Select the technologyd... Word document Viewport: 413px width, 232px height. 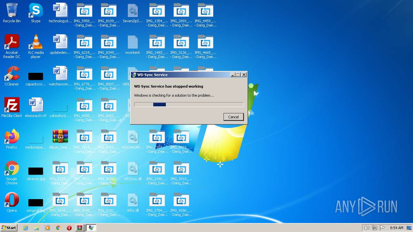point(60,13)
